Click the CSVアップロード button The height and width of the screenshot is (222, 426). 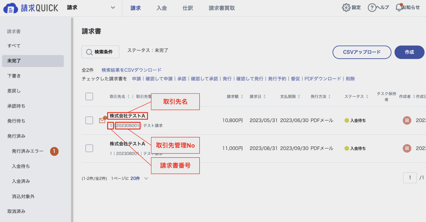click(362, 52)
